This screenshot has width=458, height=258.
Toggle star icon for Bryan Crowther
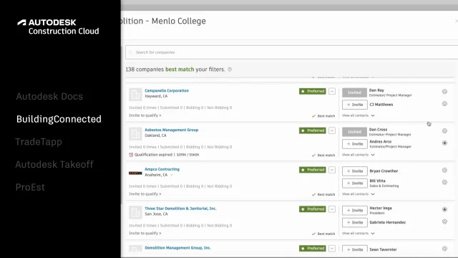tap(444, 171)
